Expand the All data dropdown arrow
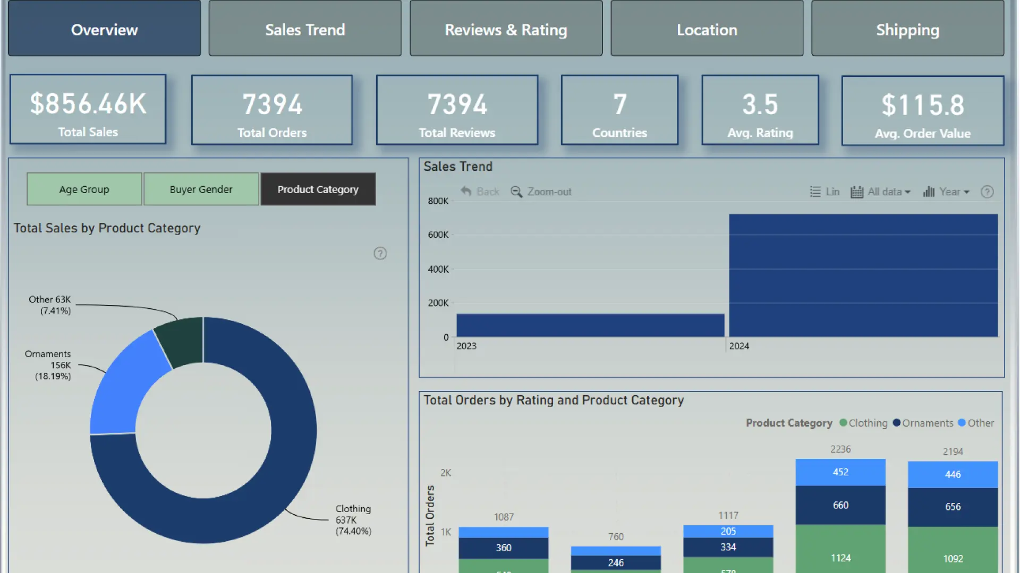The width and height of the screenshot is (1020, 573). pos(907,192)
